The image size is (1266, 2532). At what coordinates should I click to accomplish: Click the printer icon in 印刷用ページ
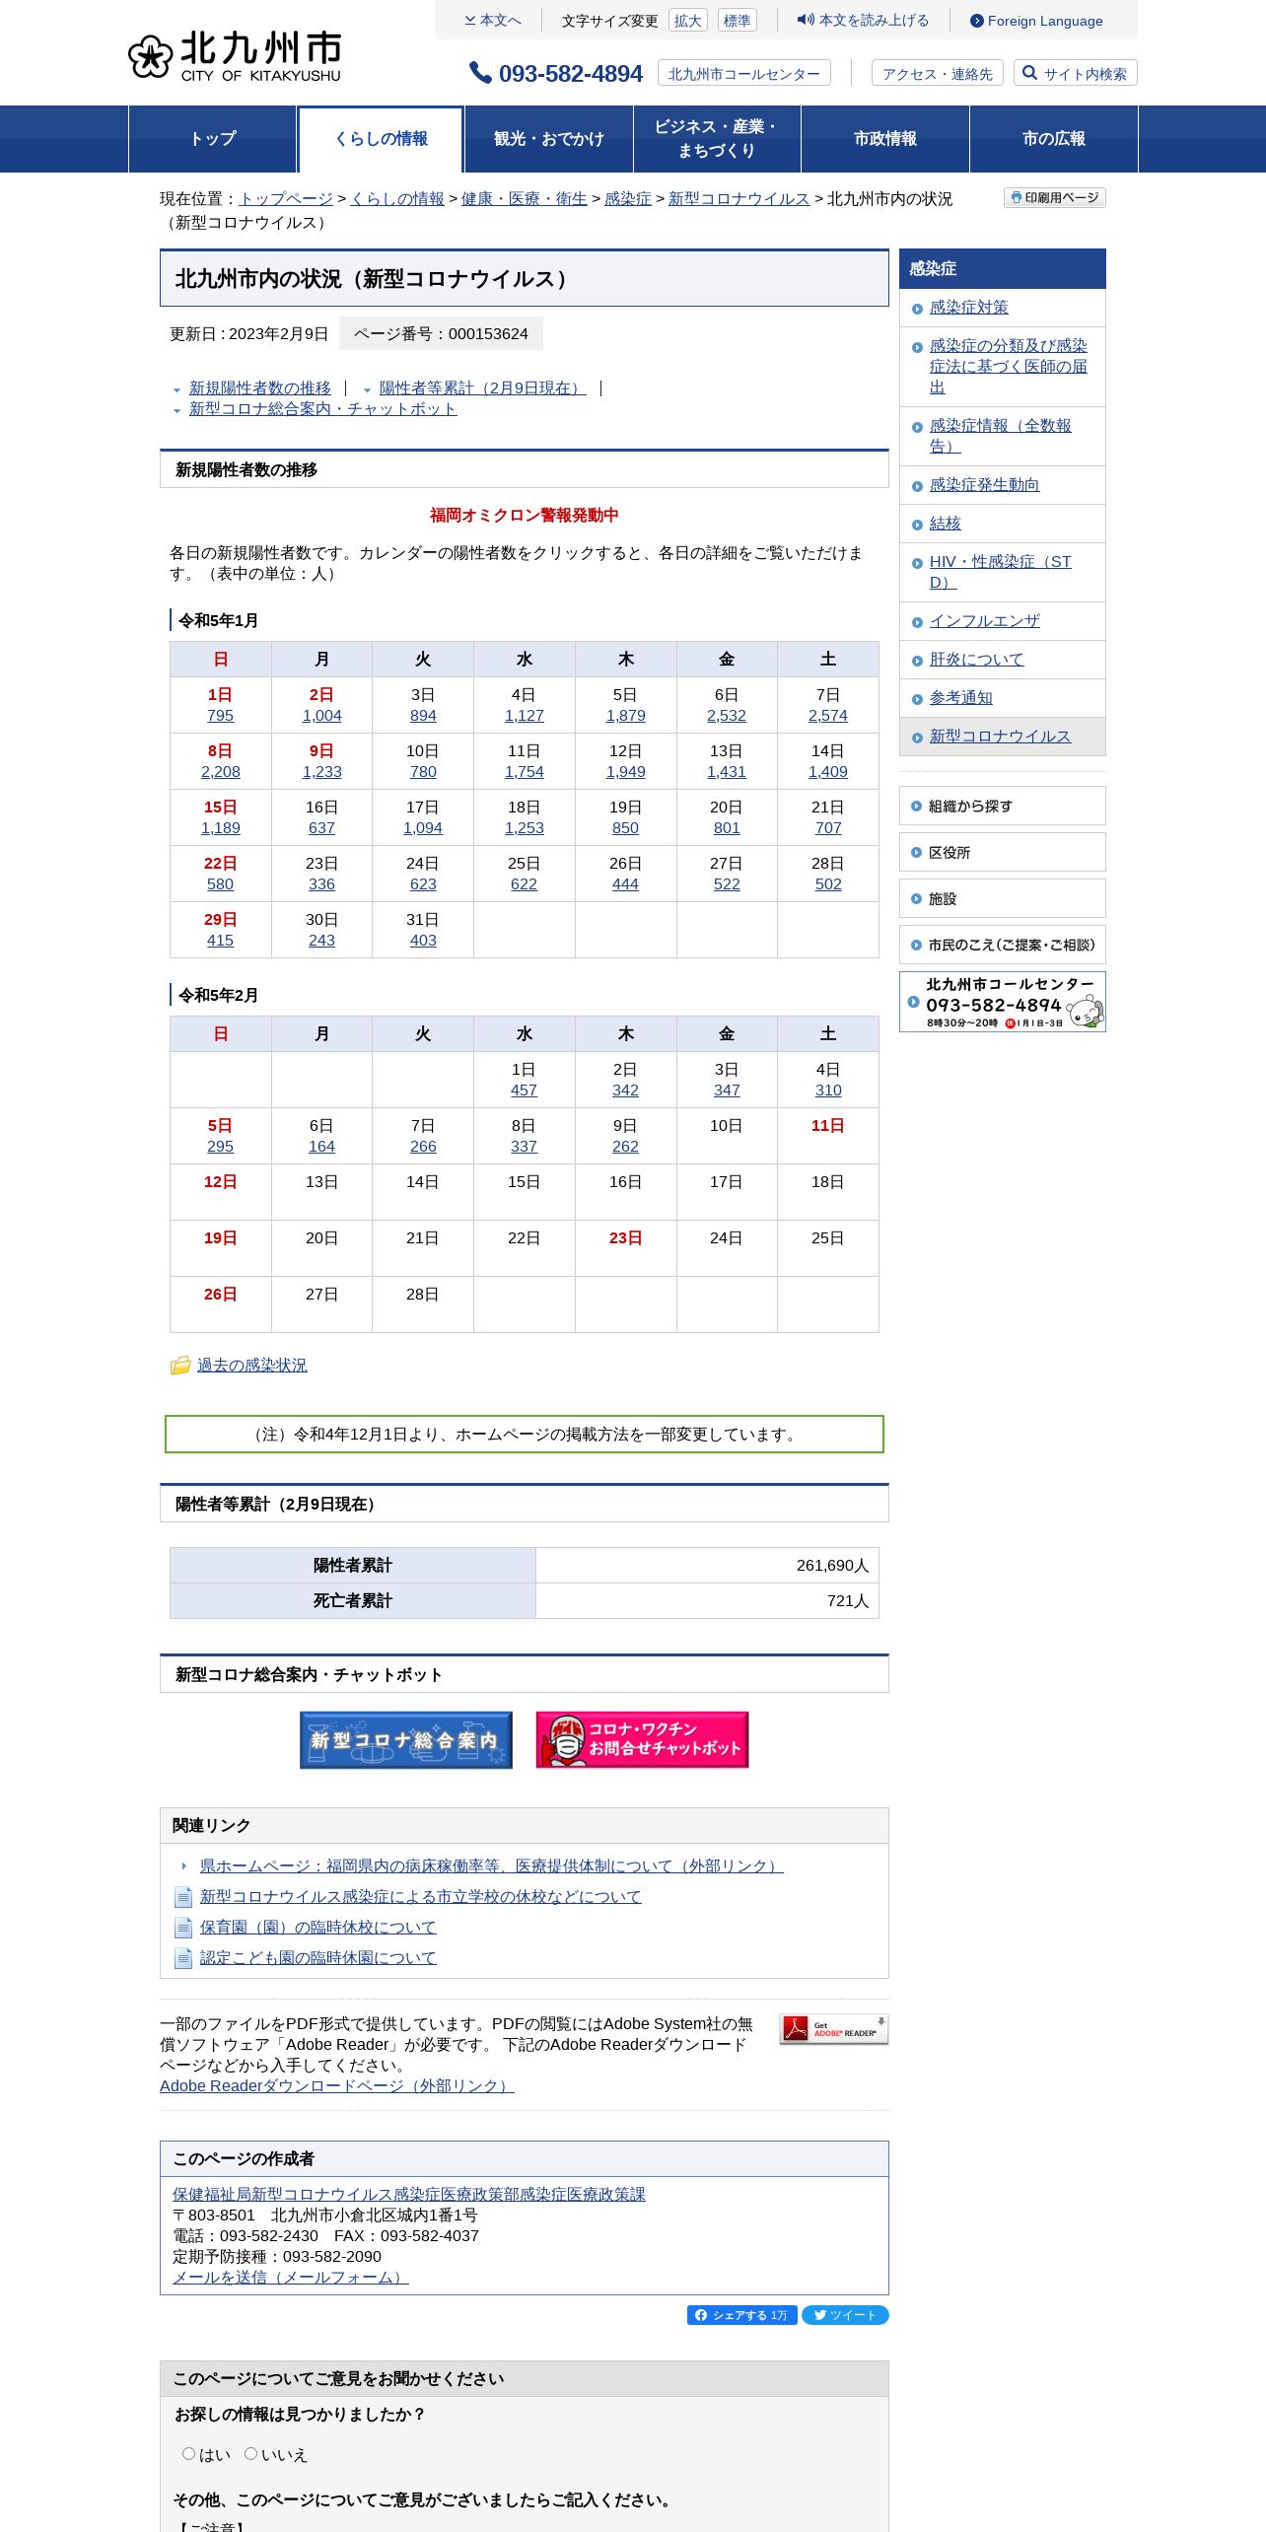[x=1017, y=198]
